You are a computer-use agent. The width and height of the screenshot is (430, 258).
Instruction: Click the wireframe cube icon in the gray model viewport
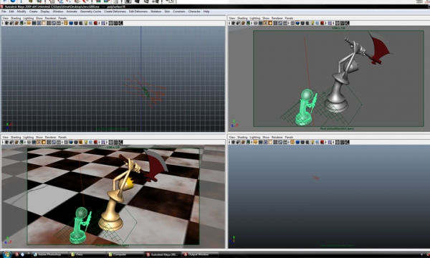click(x=292, y=23)
